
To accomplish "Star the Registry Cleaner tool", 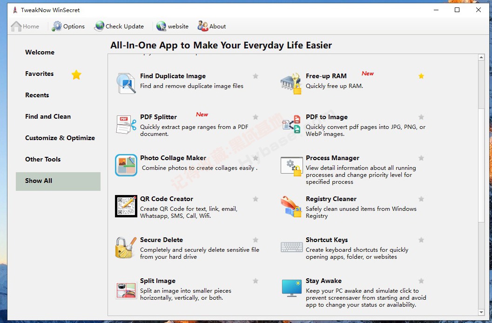I will click(x=421, y=199).
